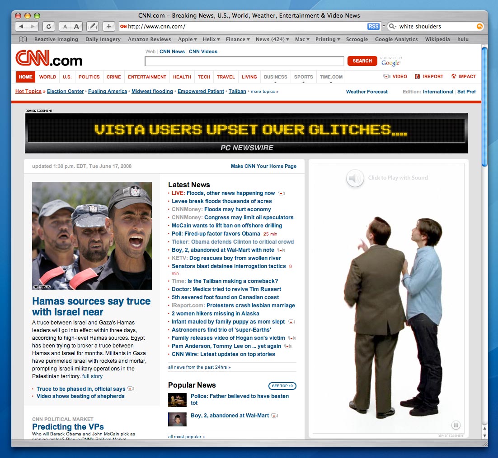Go forward using Safari's forward arrow

(x=33, y=26)
